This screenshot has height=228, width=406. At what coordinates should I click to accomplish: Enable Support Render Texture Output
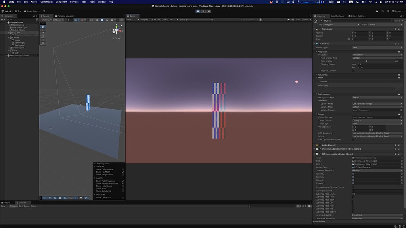(352, 187)
